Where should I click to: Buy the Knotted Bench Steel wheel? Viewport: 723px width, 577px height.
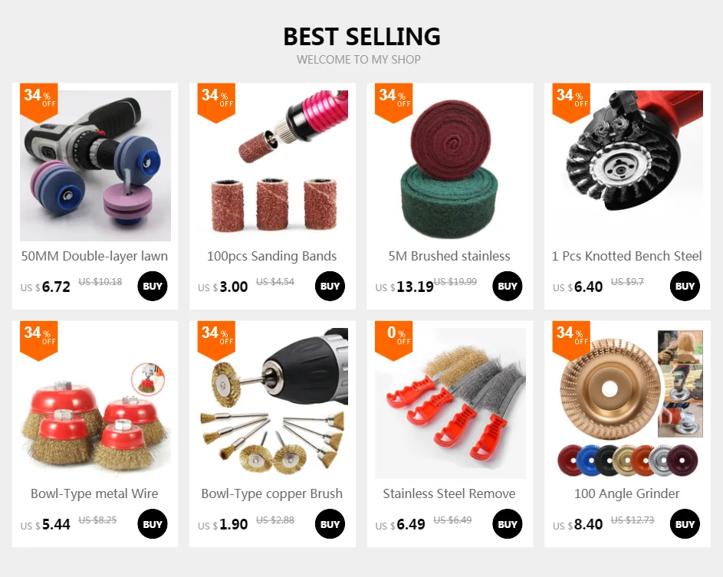[685, 286]
